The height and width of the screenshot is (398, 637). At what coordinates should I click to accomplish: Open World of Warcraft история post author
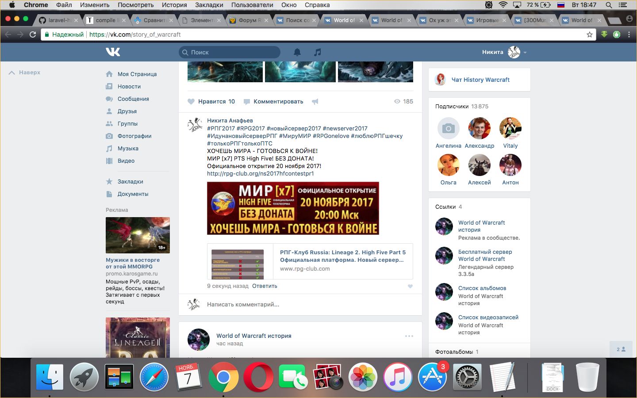[x=254, y=336]
